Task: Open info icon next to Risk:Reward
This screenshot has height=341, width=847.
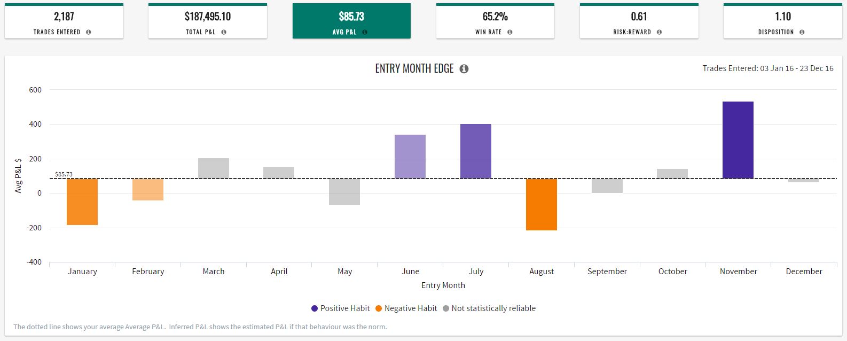Action: (660, 32)
